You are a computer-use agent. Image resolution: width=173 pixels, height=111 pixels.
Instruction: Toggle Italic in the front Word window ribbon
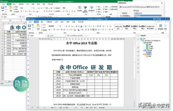[x=52, y=30]
